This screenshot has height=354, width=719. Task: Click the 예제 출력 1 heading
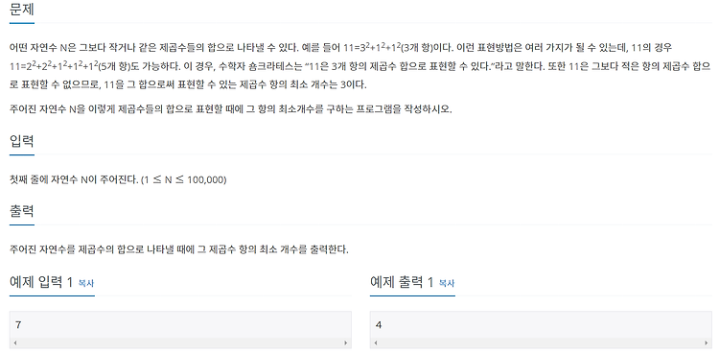click(402, 282)
